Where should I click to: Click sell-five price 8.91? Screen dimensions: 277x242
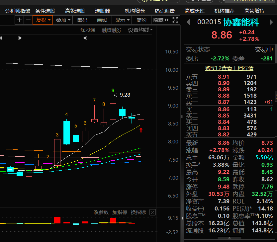point(224,77)
